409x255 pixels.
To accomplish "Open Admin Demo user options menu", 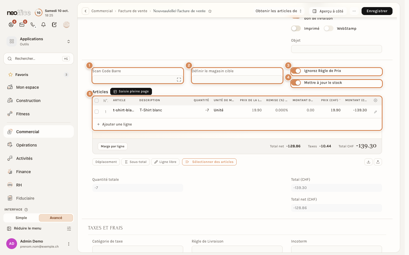I will coord(68,244).
